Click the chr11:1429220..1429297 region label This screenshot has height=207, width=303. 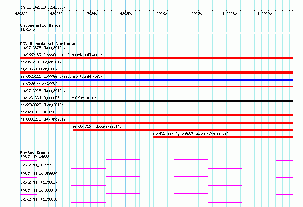(x=43, y=7)
